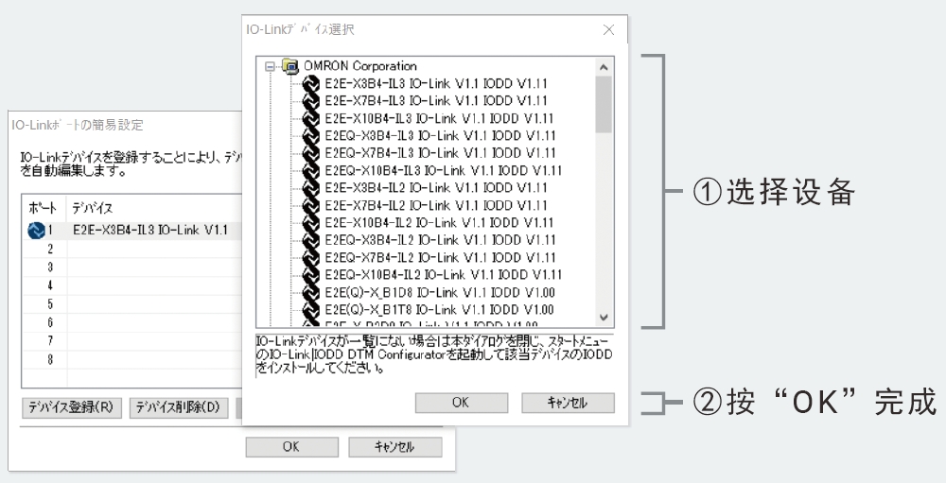Click device icon beside E2E(Q)-X_B1T8

(x=310, y=310)
